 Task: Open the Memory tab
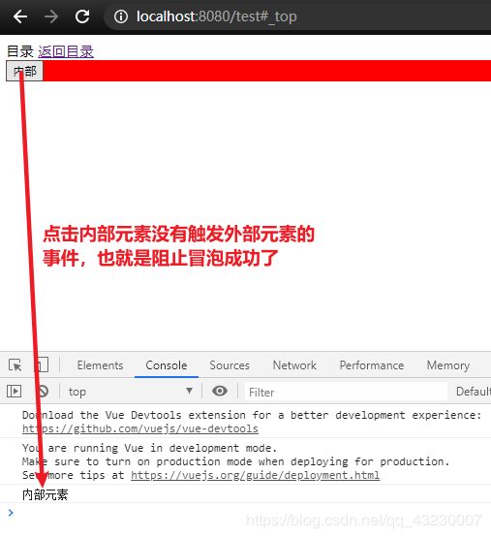[x=448, y=365]
